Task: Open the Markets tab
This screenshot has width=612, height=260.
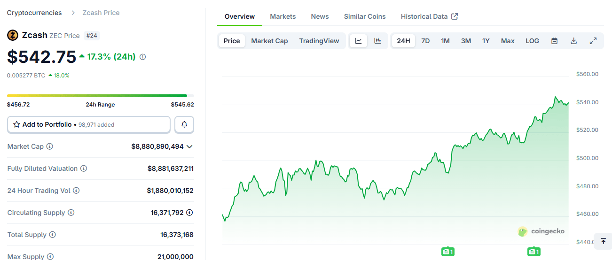Action: 282,16
